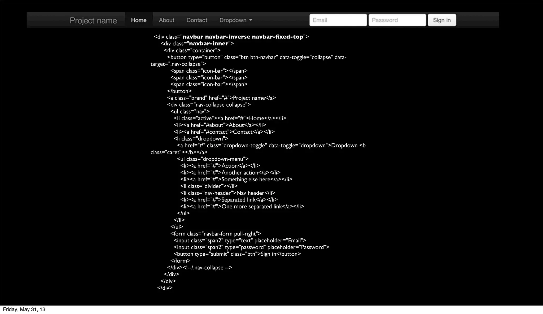
Task: Go to the Contact nav link
Action: point(197,20)
